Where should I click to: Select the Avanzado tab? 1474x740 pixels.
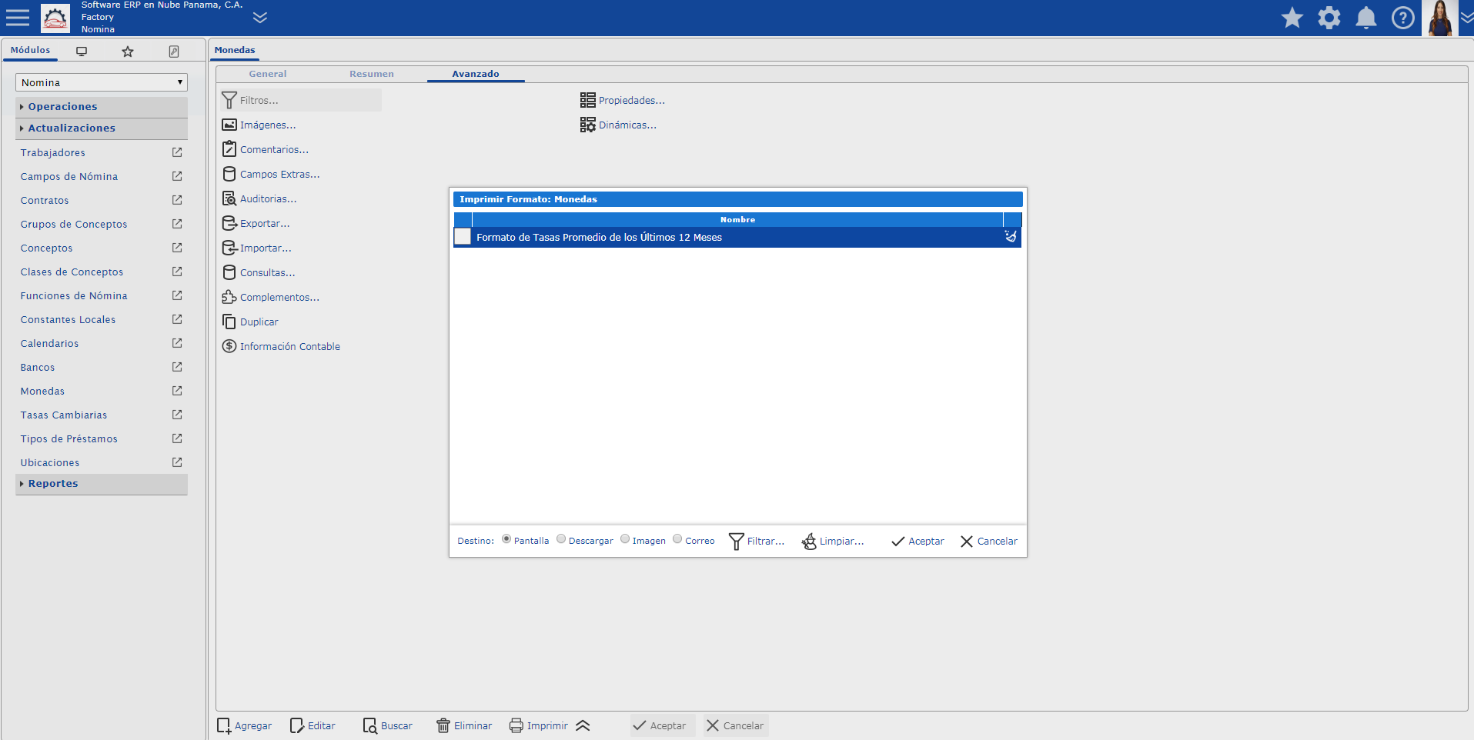tap(476, 74)
